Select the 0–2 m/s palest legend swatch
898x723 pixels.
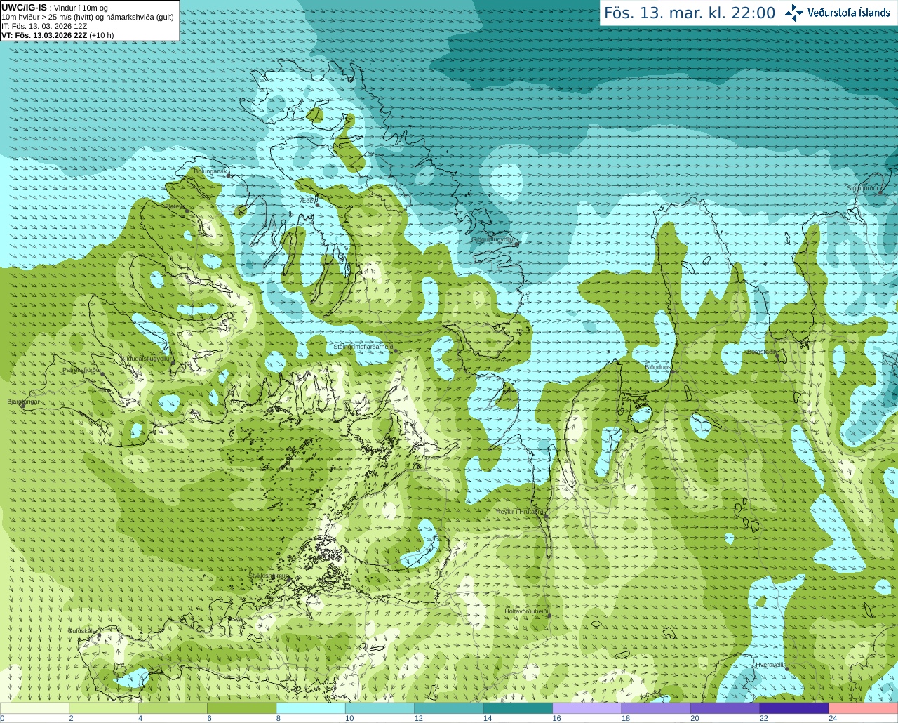[35, 708]
